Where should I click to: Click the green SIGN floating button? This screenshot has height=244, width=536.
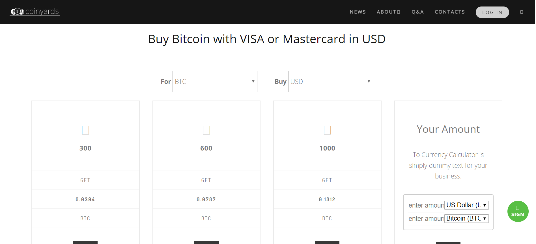click(x=518, y=212)
